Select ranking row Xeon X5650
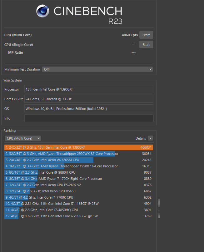Viewport: 204px width, 252px height. [x=79, y=191]
